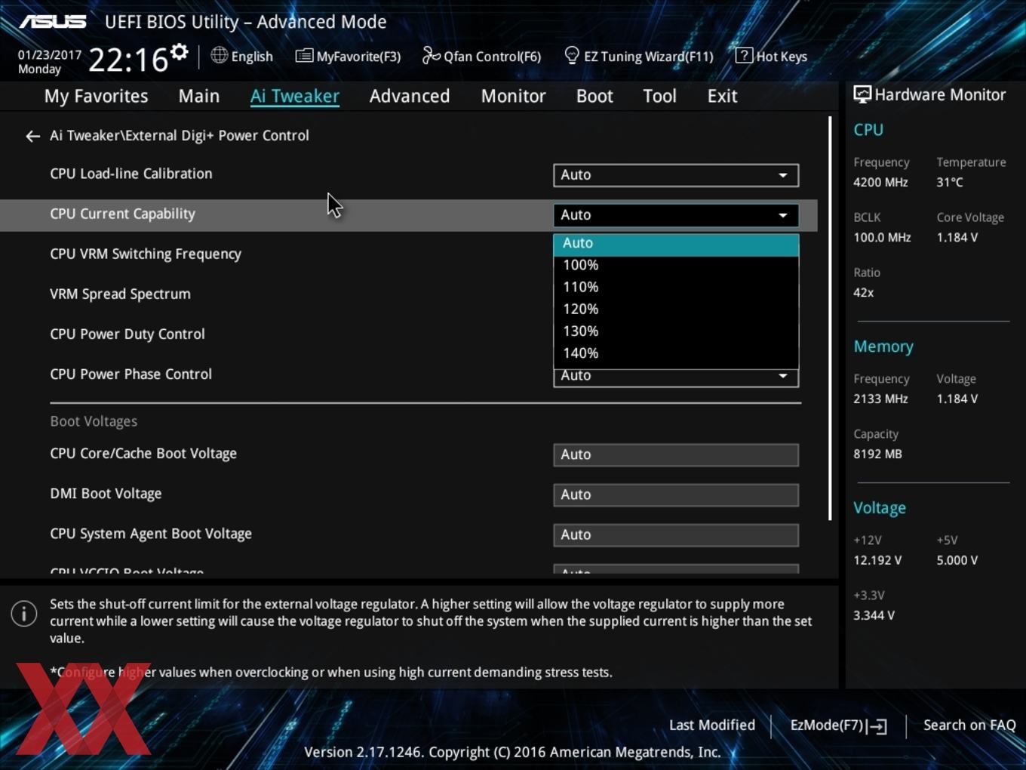Click the 01/23/2017 date
Screen dimensions: 1026x770
50,55
